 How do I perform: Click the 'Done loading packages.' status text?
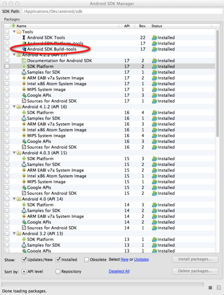(x=24, y=291)
